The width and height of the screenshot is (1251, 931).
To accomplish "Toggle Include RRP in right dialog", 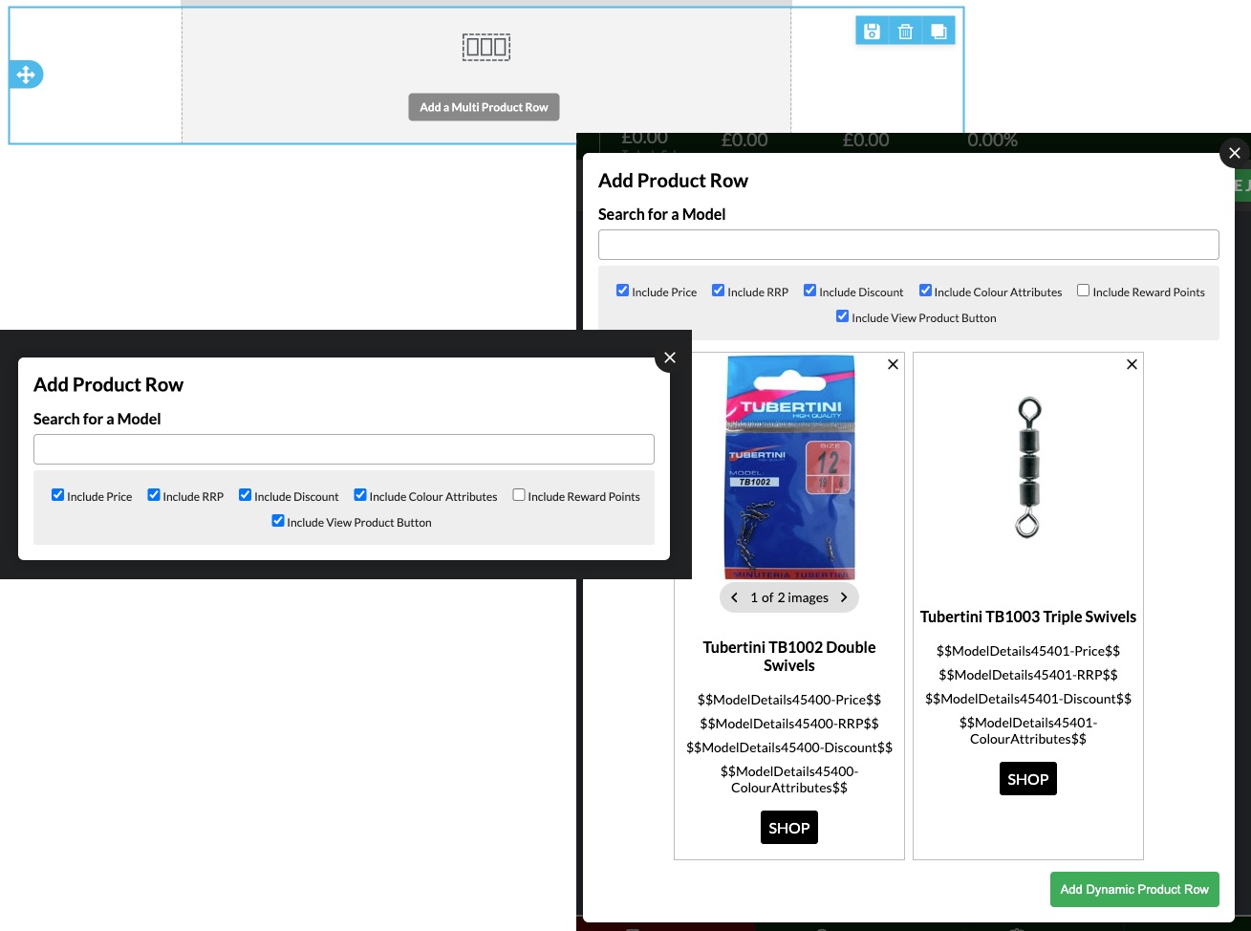I will coord(718,291).
